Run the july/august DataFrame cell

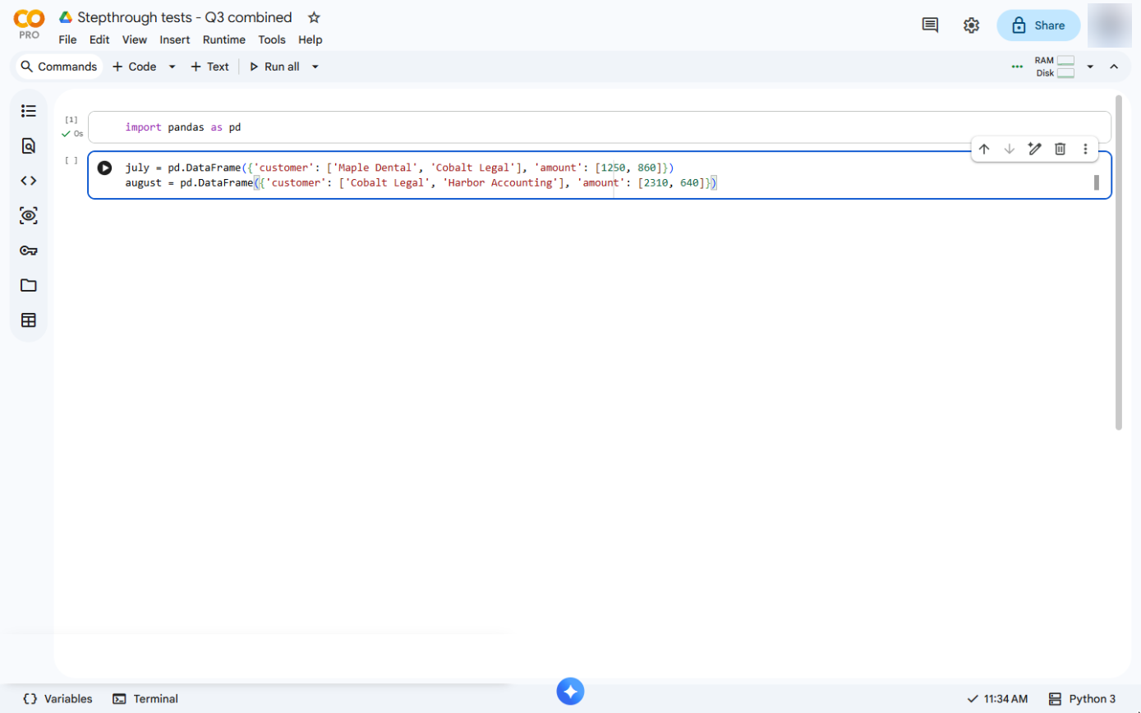pyautogui.click(x=104, y=168)
